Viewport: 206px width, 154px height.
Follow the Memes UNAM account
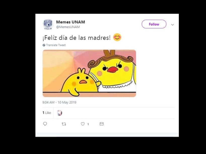click(x=154, y=24)
